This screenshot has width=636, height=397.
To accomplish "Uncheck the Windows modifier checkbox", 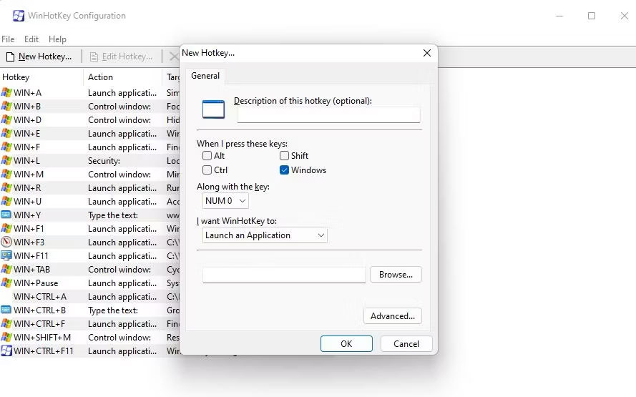I will [x=284, y=170].
